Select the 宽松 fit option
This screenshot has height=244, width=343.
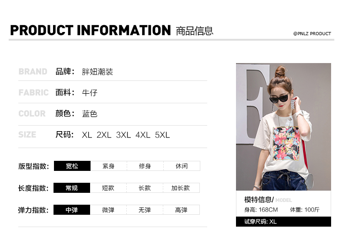(72, 166)
